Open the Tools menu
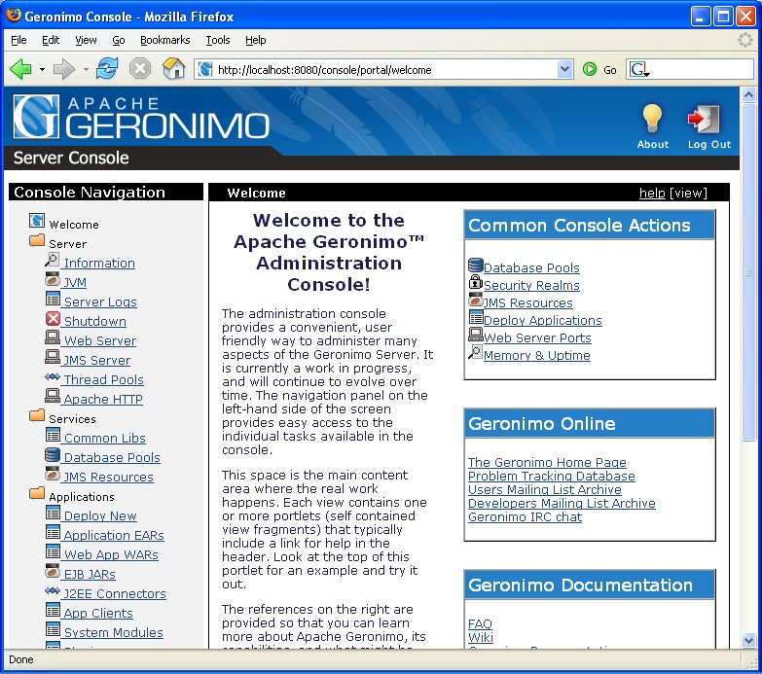Viewport: 762px width, 674px height. (217, 40)
